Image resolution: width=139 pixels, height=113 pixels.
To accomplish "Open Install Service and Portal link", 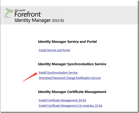I will (x=54, y=50).
